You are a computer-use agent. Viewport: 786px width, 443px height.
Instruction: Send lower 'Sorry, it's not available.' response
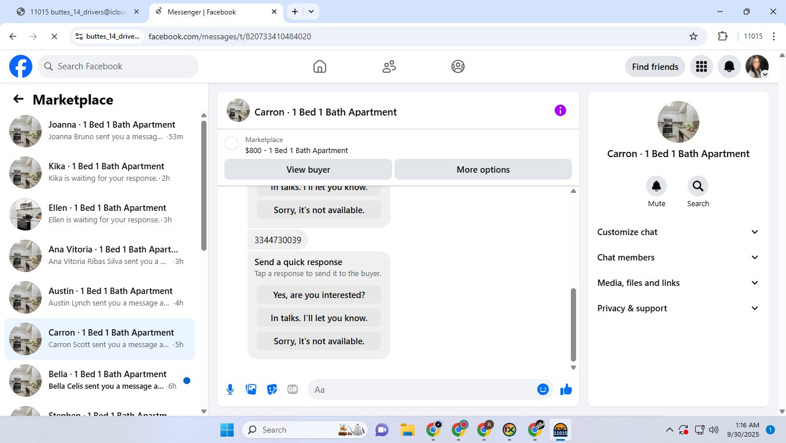click(319, 341)
